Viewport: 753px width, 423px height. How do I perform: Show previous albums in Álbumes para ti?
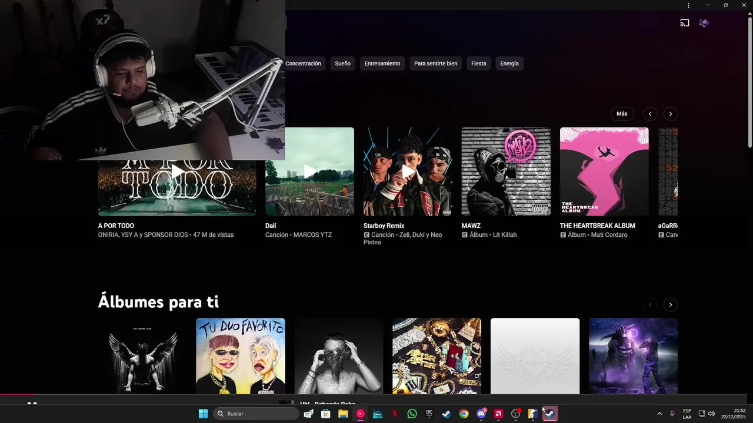650,304
